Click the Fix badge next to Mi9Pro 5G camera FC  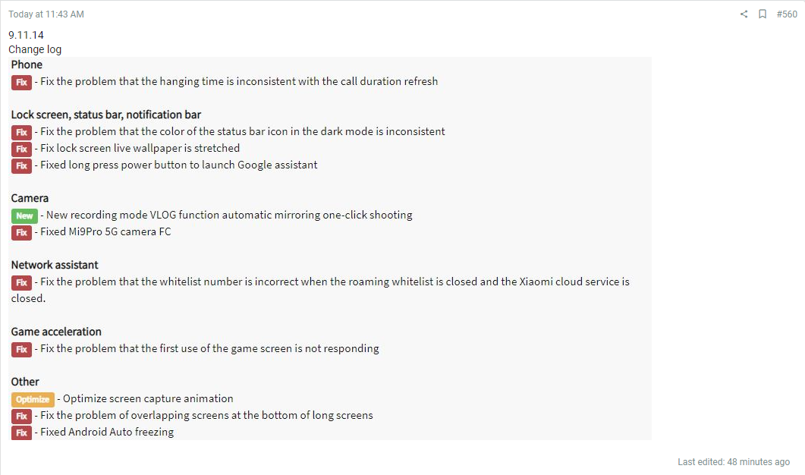(x=21, y=233)
